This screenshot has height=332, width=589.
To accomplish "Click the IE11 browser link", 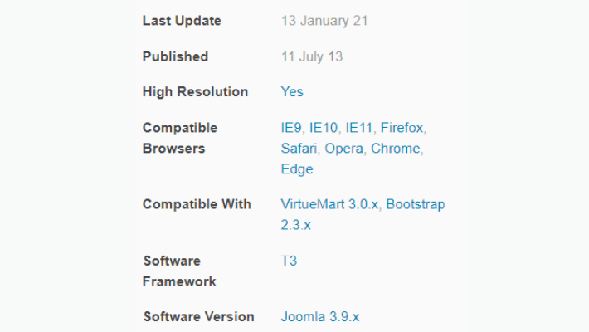I will pos(359,128).
